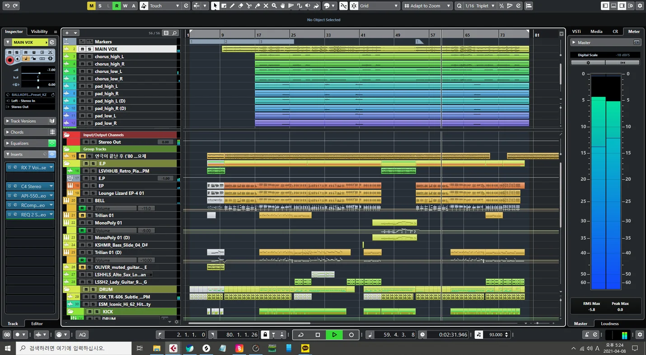Click record enable on MAIN VOX inspector
The image size is (646, 355).
pyautogui.click(x=9, y=59)
